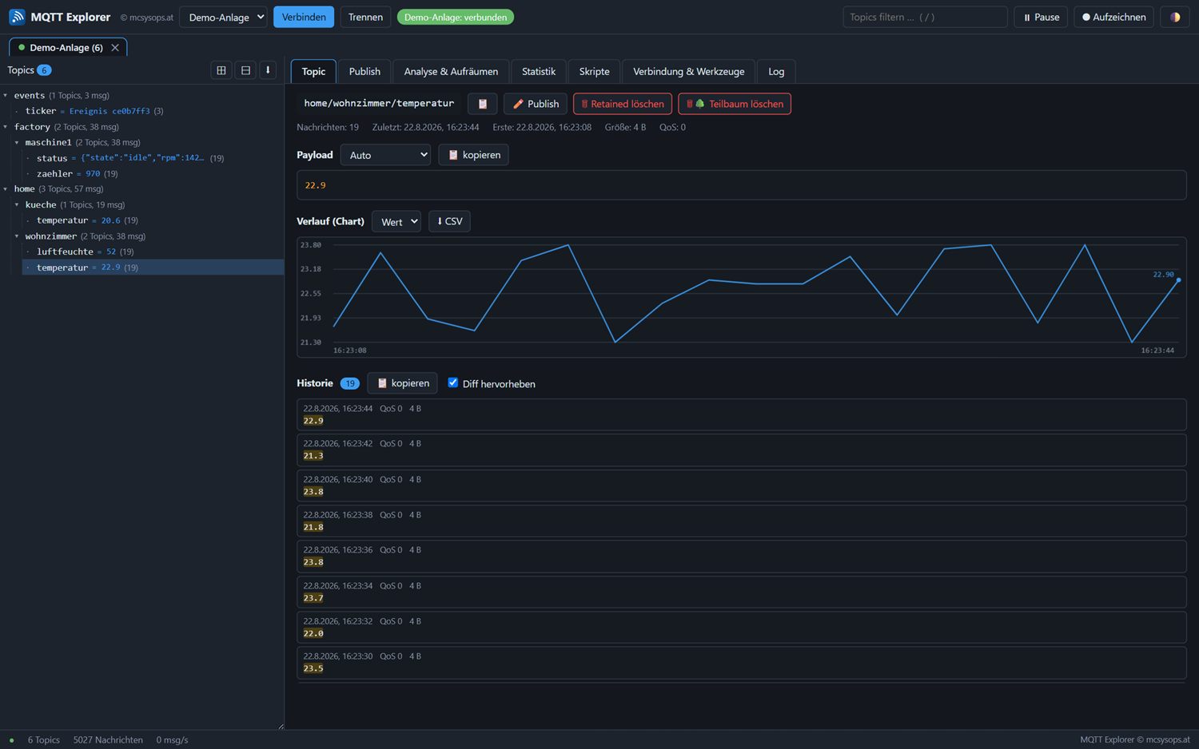1199x749 pixels.
Task: Click the MQTT Explorer logo icon
Action: pyautogui.click(x=17, y=17)
